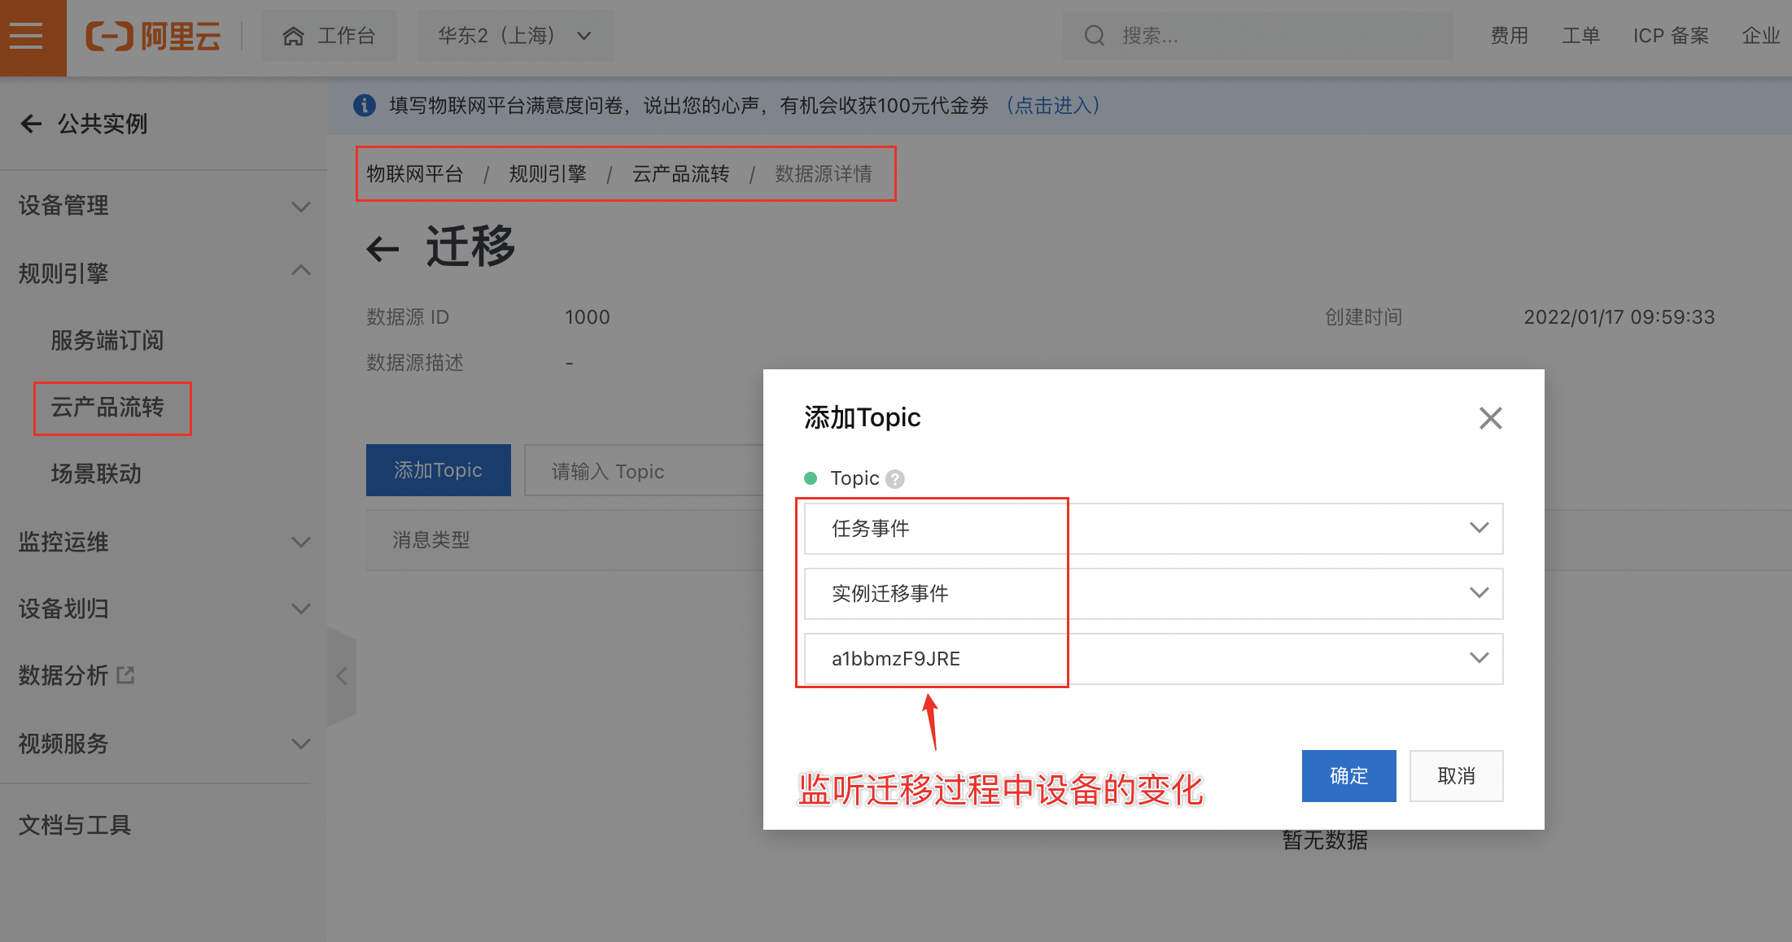Open the 工单 menu
The image size is (1792, 942).
(x=1581, y=36)
